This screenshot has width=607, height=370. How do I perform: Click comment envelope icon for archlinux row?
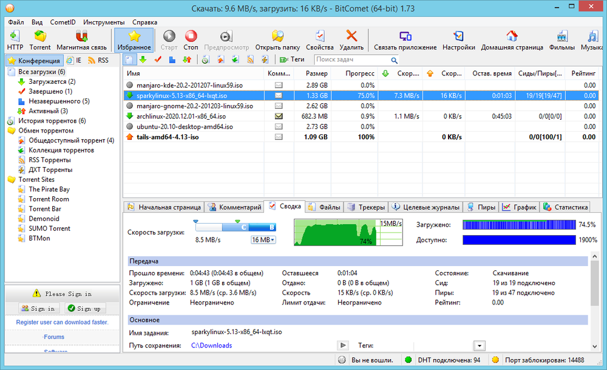[279, 116]
